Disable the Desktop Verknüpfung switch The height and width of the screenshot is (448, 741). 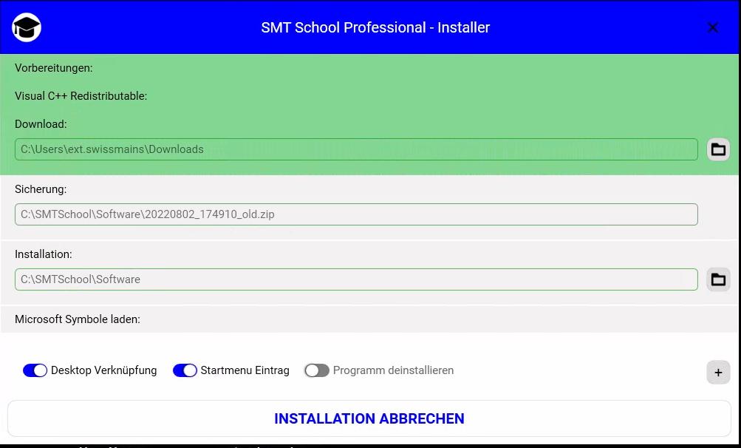tap(35, 370)
